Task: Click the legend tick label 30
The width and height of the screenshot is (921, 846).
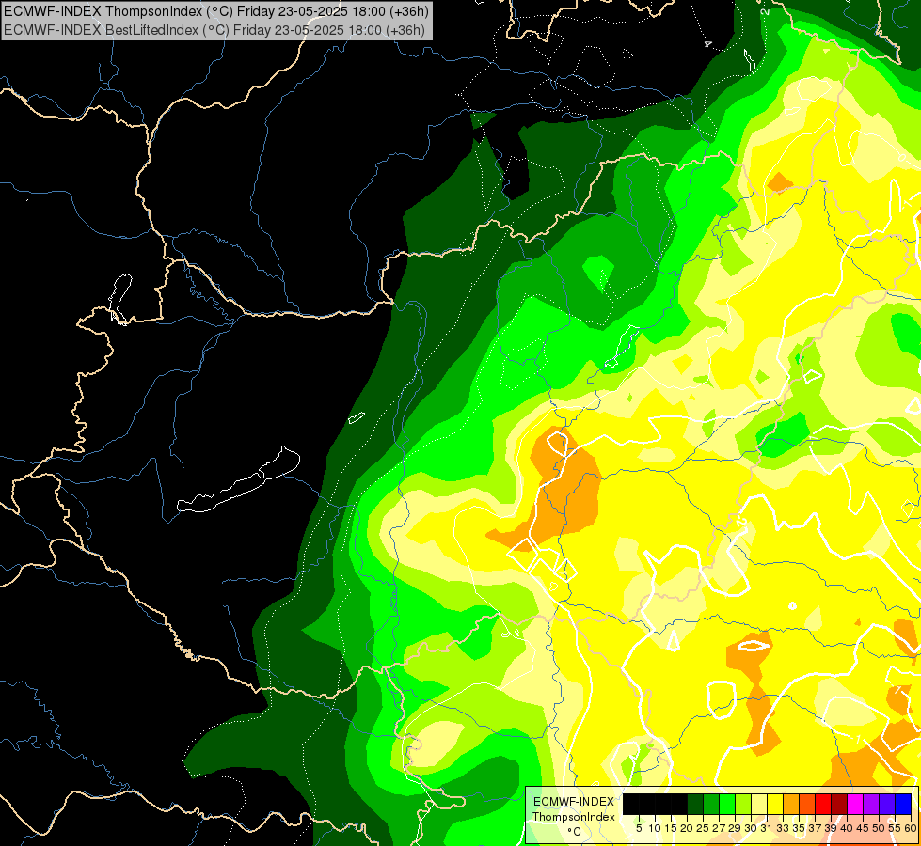Action: [751, 828]
